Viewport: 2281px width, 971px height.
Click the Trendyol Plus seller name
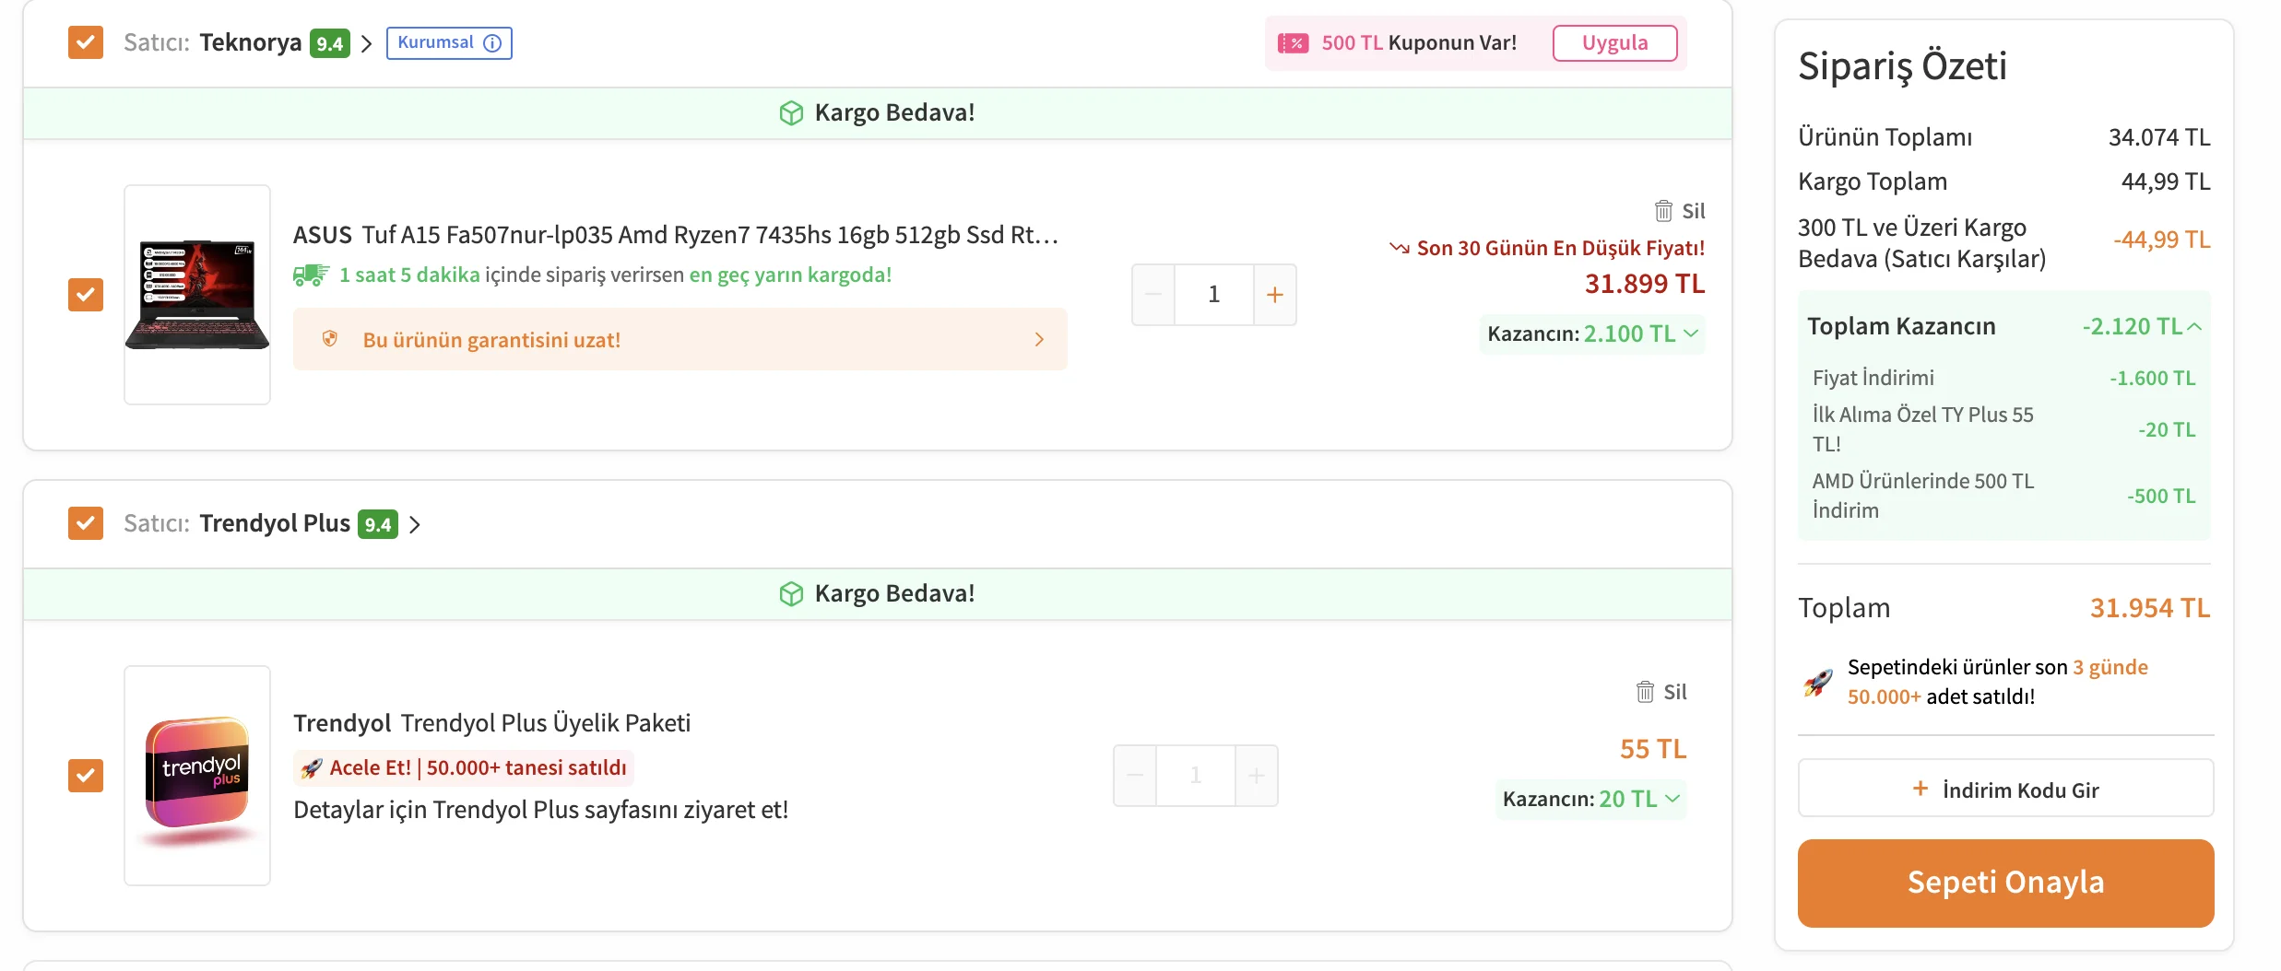[x=275, y=523]
